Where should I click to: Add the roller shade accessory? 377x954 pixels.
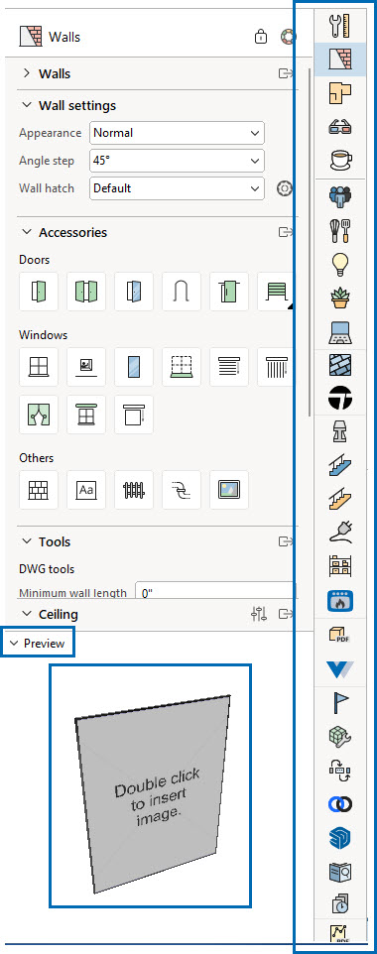tap(133, 415)
